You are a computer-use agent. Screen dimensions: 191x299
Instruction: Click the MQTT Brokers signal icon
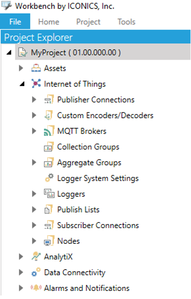coord(49,131)
